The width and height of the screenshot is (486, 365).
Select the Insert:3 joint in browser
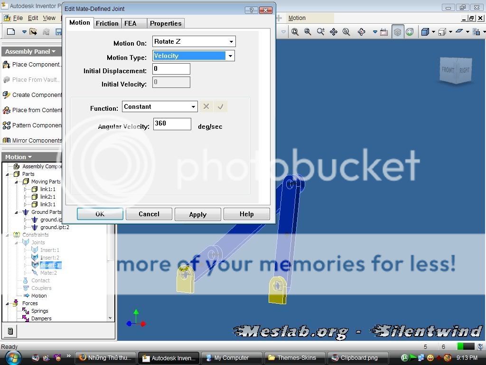50,265
